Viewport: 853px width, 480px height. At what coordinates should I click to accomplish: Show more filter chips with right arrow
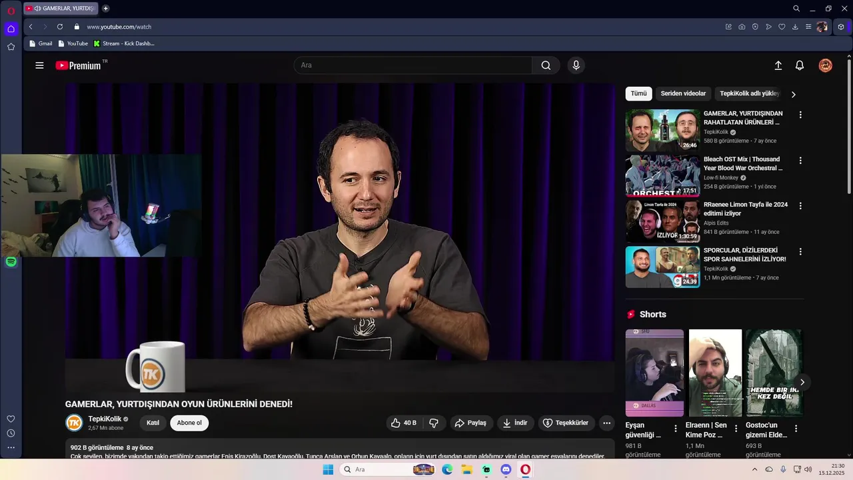(793, 94)
